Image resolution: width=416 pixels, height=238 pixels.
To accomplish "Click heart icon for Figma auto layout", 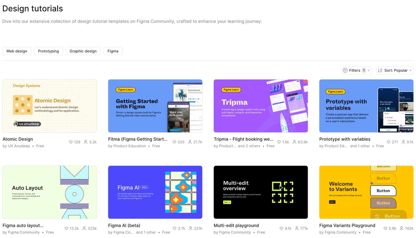I will tap(66, 228).
